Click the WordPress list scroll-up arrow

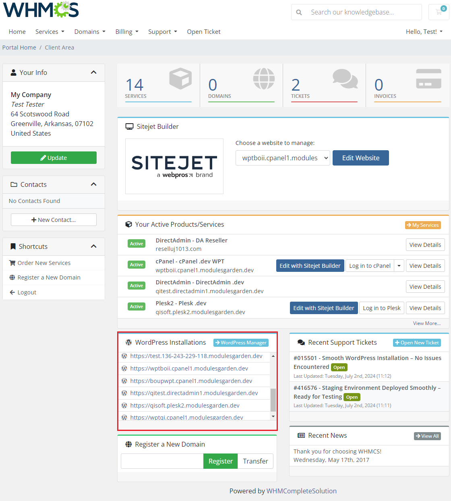273,356
